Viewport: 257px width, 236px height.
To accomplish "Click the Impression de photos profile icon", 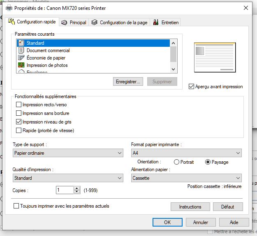I will 21,65.
